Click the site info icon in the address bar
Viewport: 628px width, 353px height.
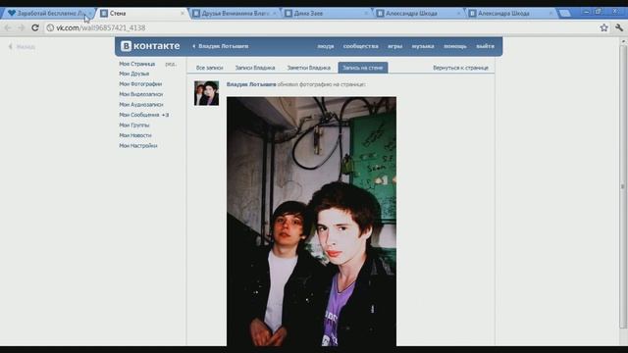pos(50,27)
